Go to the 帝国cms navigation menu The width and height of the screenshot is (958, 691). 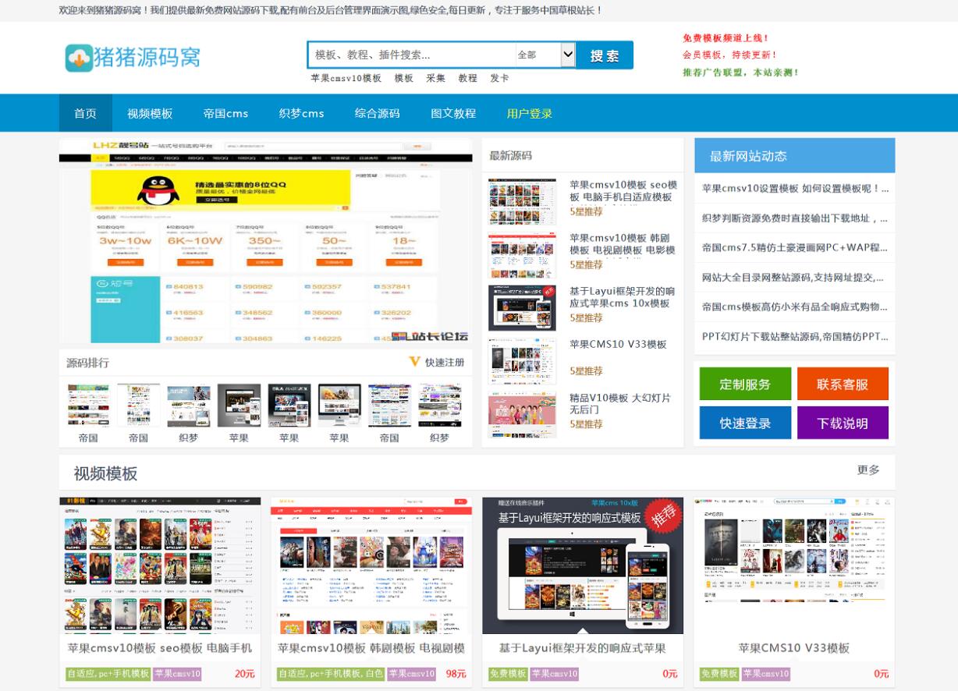tap(225, 113)
